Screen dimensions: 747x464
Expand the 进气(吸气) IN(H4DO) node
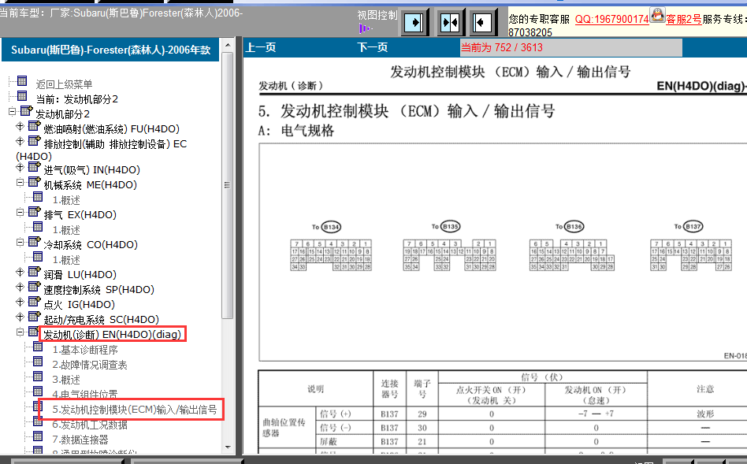point(20,167)
